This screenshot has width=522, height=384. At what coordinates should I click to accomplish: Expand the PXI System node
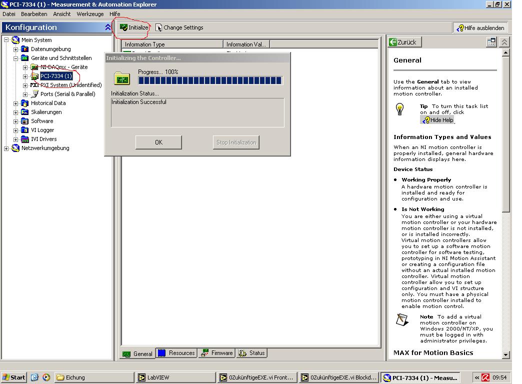click(25, 85)
